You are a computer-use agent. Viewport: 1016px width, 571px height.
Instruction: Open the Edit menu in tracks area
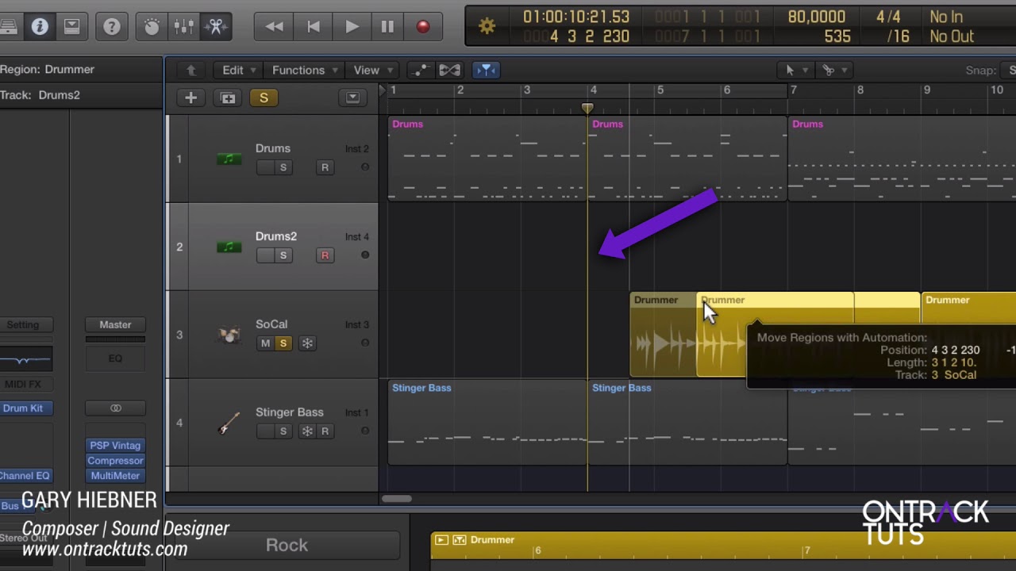coord(238,70)
